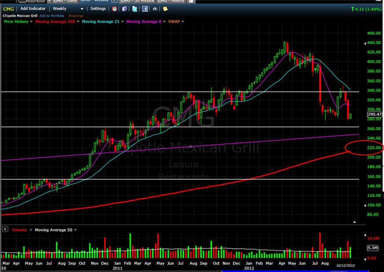Click the Chipotle Mexican Grill company name
Screen dimensions: 384x272
coord(20,16)
